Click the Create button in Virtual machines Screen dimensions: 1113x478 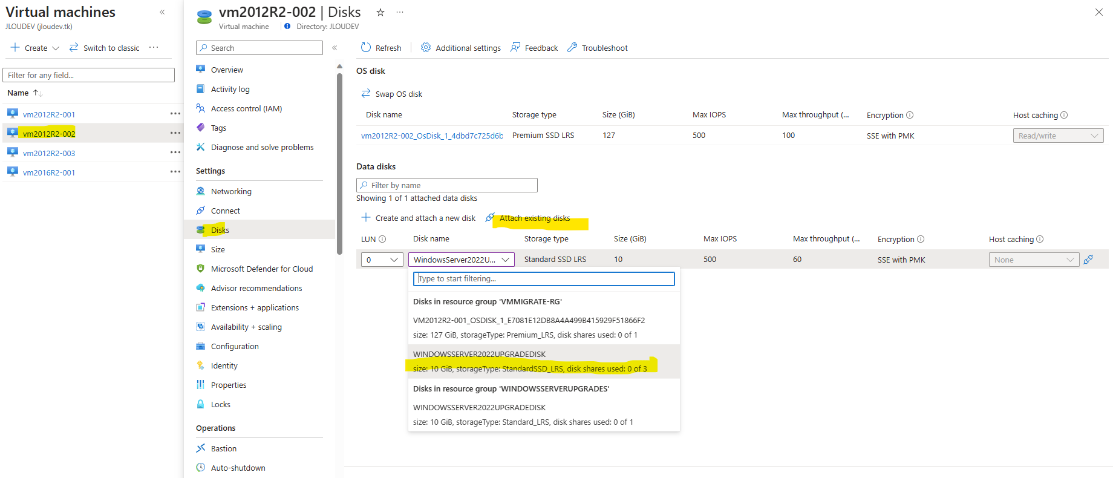(34, 48)
